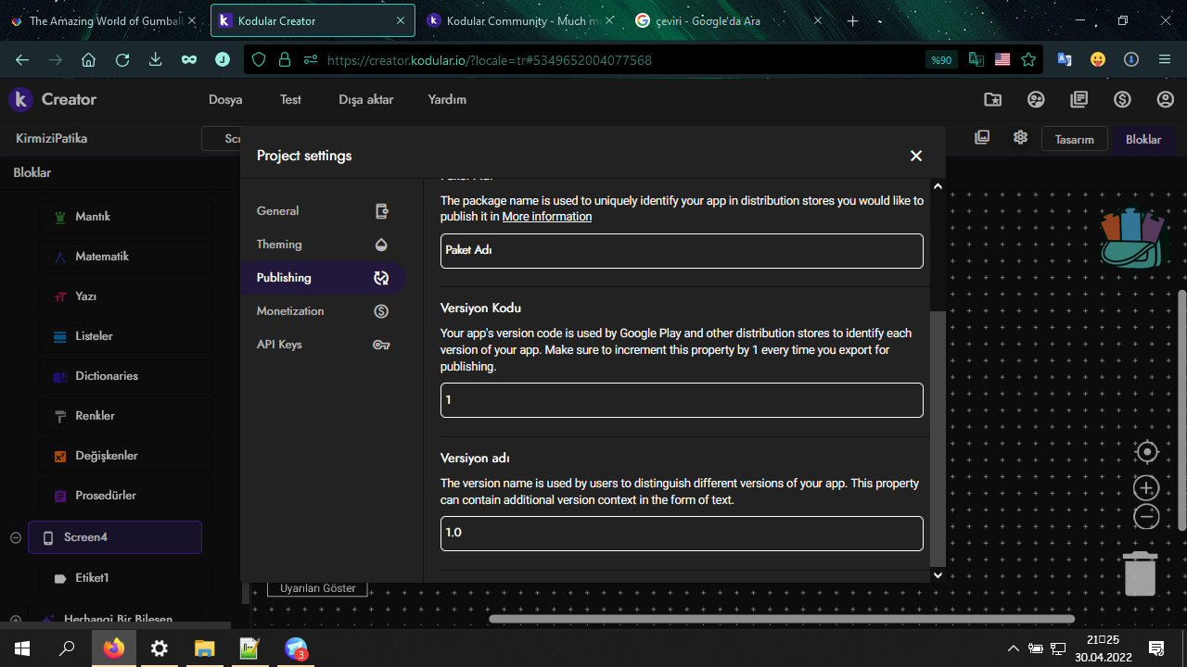The image size is (1187, 667).
Task: Switch to the Tasarım designer view
Action: point(1075,139)
